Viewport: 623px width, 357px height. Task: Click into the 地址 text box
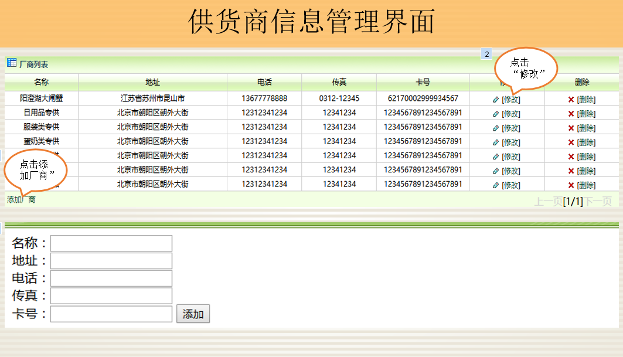[111, 261]
